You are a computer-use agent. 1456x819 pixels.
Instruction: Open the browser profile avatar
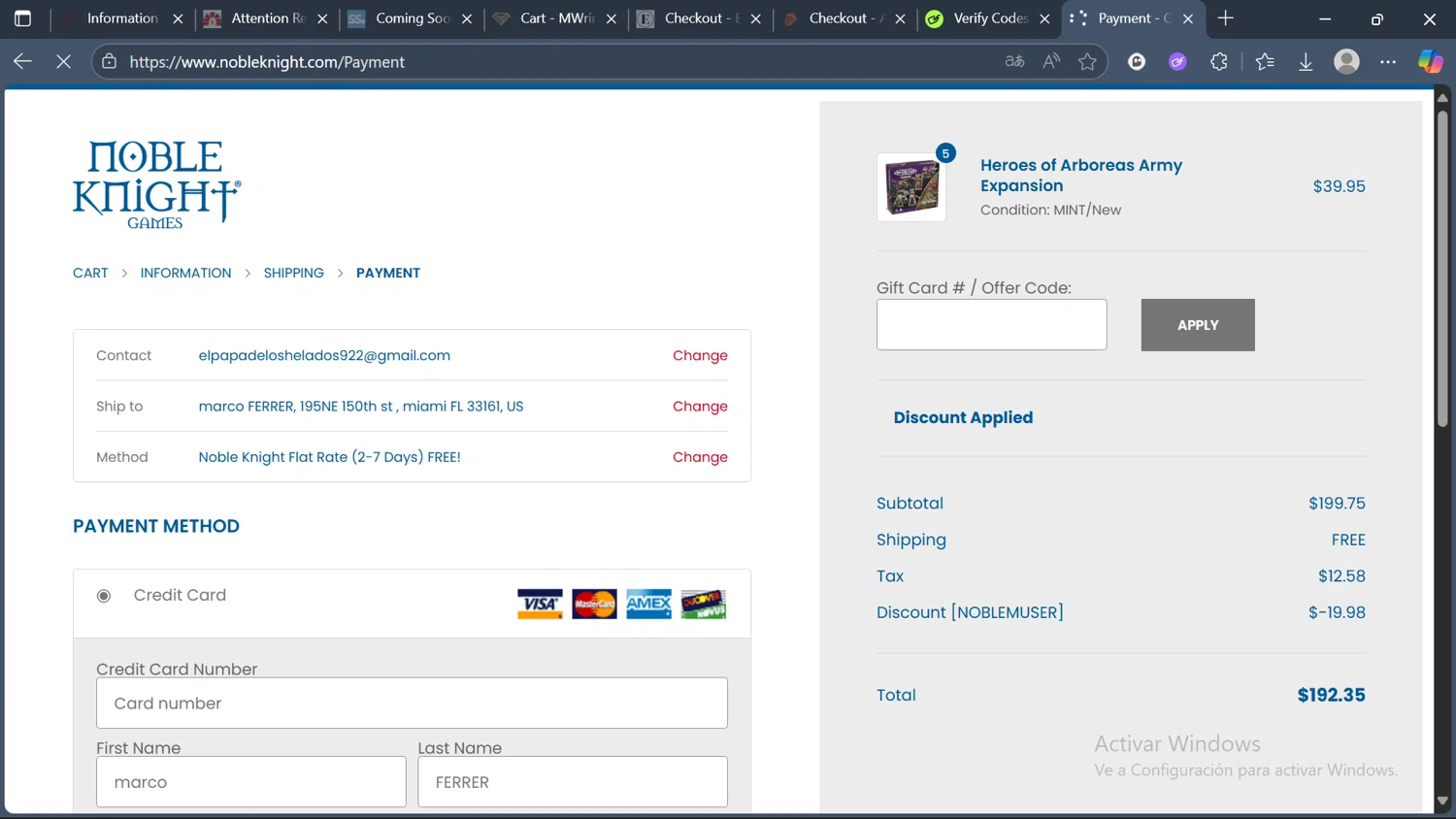(x=1346, y=61)
